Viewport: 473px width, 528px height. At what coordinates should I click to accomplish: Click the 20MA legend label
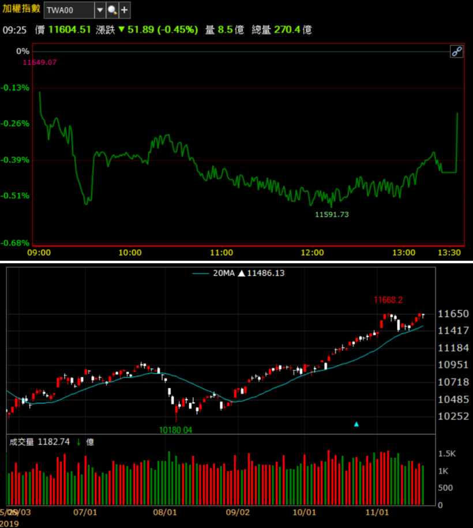(x=224, y=273)
